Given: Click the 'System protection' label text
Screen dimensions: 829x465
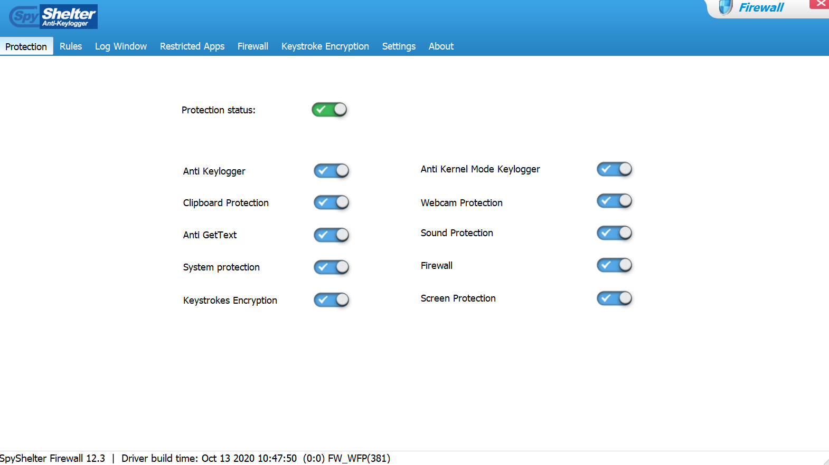Looking at the screenshot, I should [x=221, y=267].
